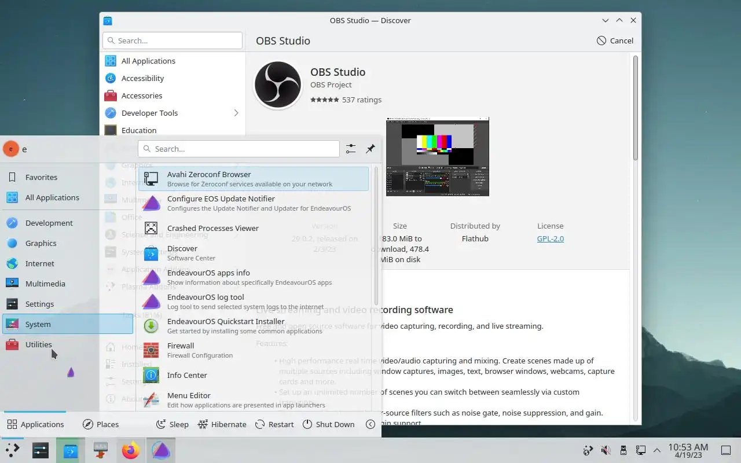The width and height of the screenshot is (741, 463).
Task: Pin the application launcher open
Action: 370,149
